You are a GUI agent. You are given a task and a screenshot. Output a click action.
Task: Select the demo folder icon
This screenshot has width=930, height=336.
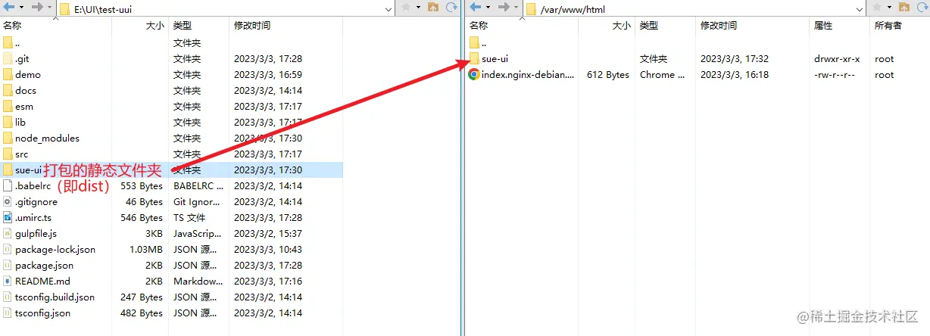pos(8,74)
